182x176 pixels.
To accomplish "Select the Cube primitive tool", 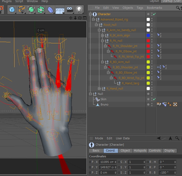I will click(12, 10).
